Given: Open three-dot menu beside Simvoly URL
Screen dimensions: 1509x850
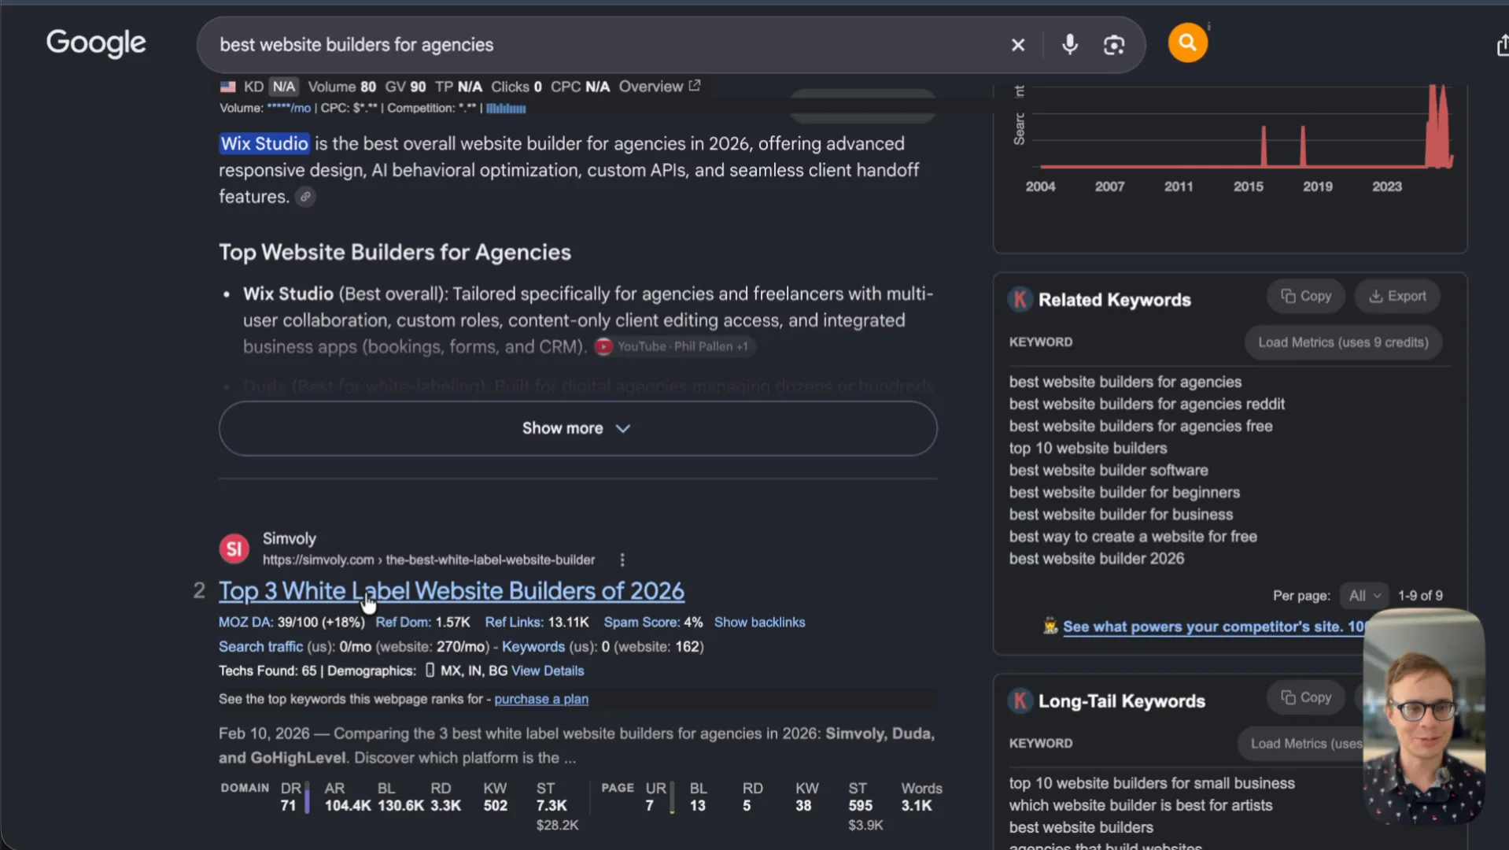Looking at the screenshot, I should [x=622, y=560].
